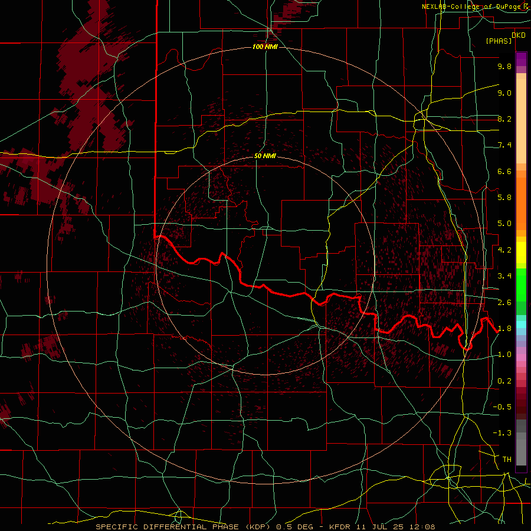The image size is (531, 531).
Task: Click the '[PHAS]' units label
Action: click(499, 41)
